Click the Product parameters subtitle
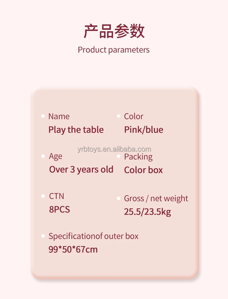228x299 pixels. point(113,50)
